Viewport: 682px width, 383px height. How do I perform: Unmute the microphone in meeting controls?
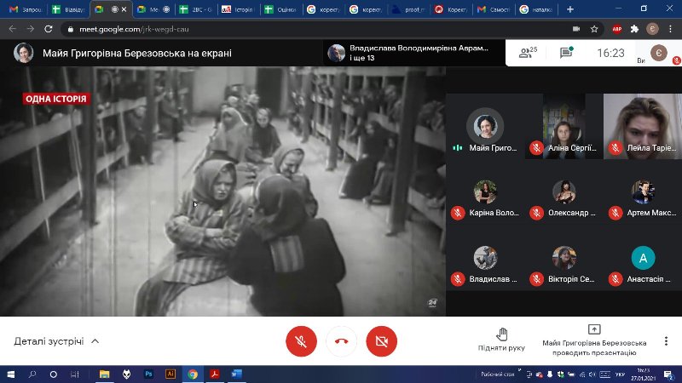coord(300,341)
